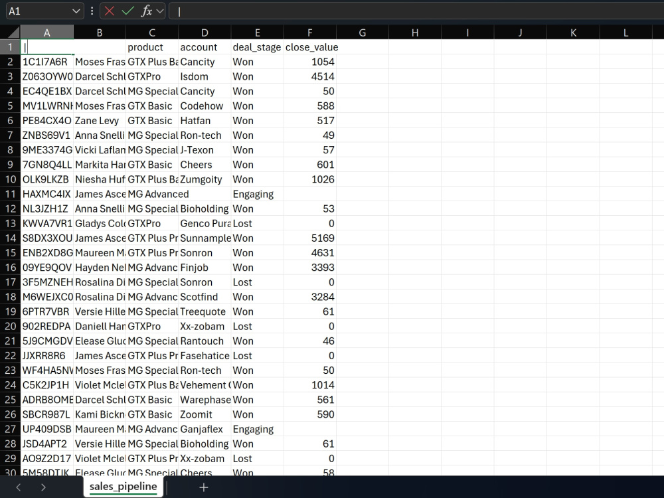Select the cell containing Z063OYW0

coord(47,76)
